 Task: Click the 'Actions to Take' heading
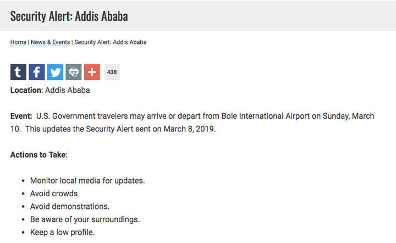coord(39,154)
